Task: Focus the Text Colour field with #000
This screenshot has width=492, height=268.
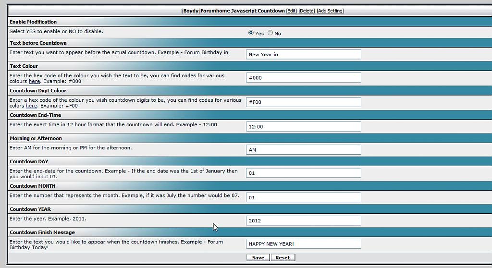Action: (x=304, y=77)
